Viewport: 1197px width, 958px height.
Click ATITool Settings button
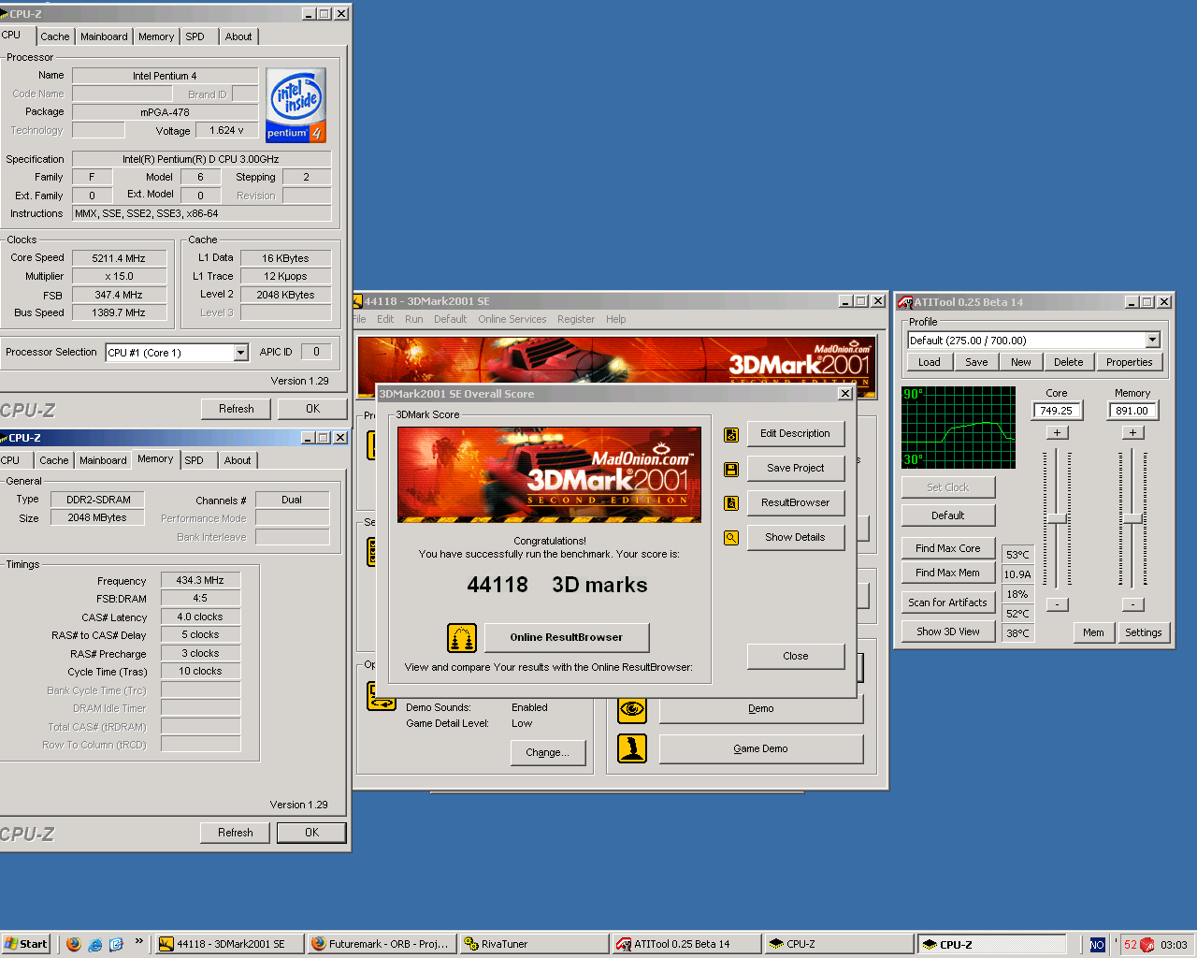click(1143, 633)
